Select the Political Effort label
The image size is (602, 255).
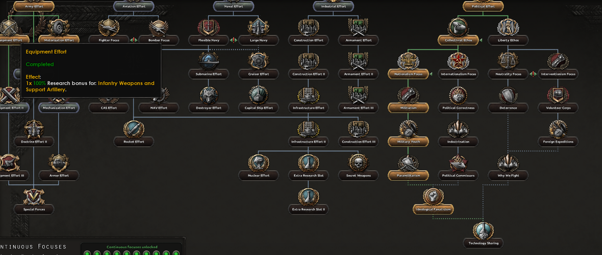pyautogui.click(x=483, y=6)
